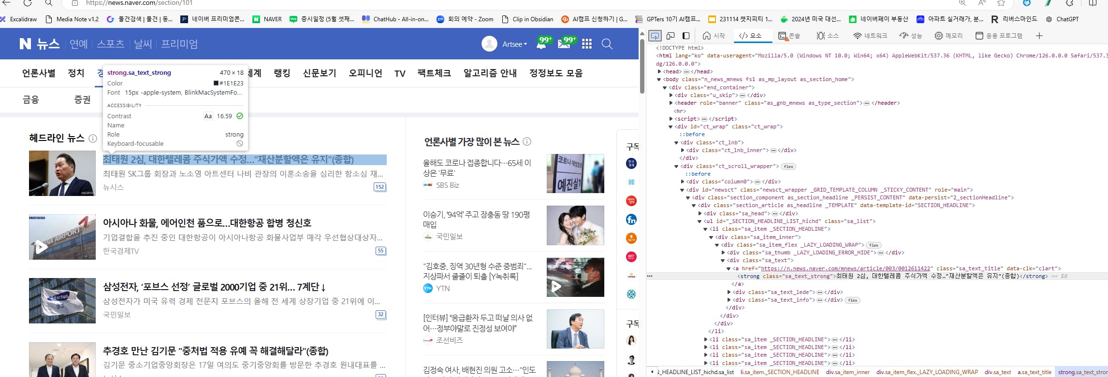The height and width of the screenshot is (377, 1108).
Task: Switch to the 네트워크 DevTools tab
Action: pos(870,36)
